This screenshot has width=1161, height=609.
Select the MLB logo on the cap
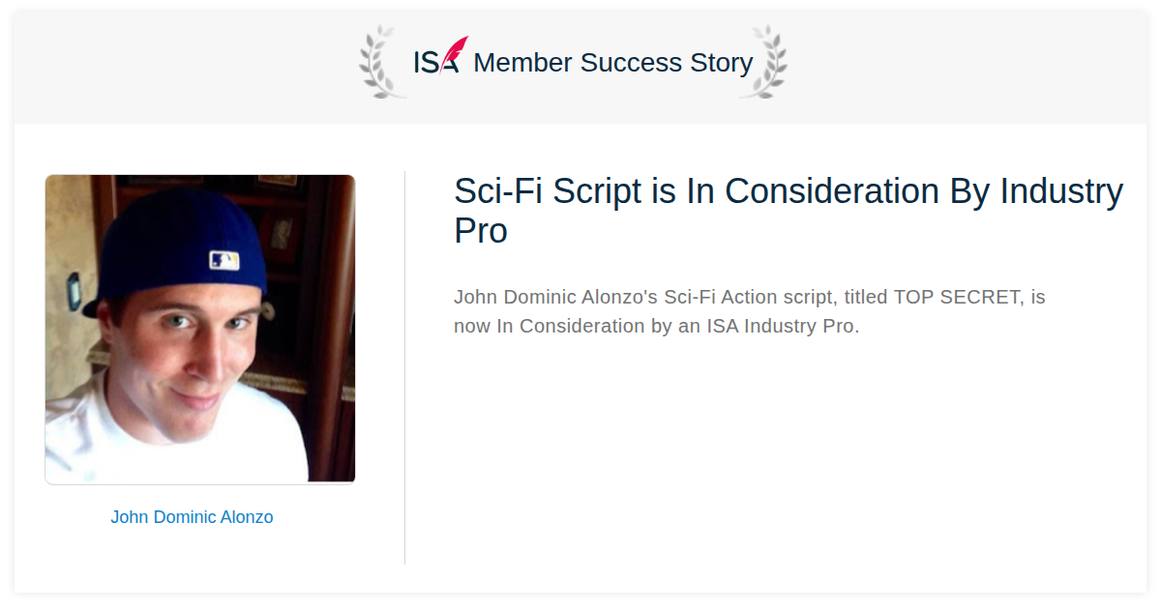(223, 260)
